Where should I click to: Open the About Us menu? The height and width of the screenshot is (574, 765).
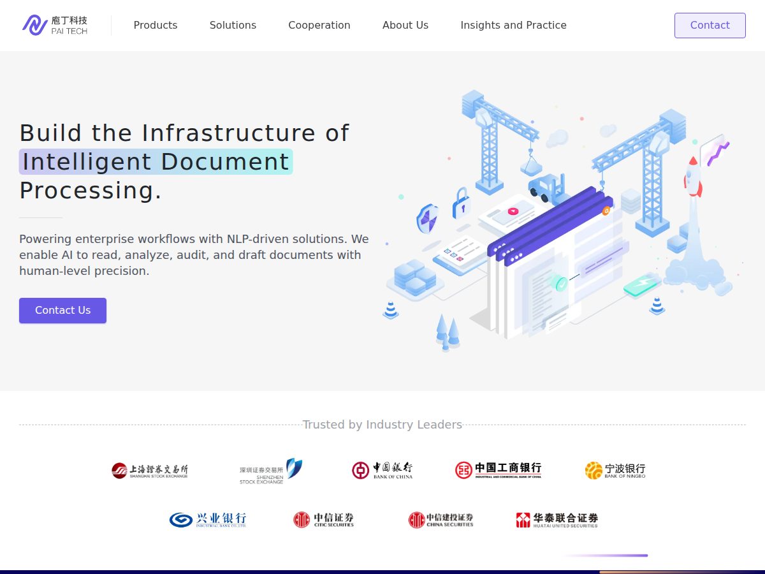coord(405,25)
